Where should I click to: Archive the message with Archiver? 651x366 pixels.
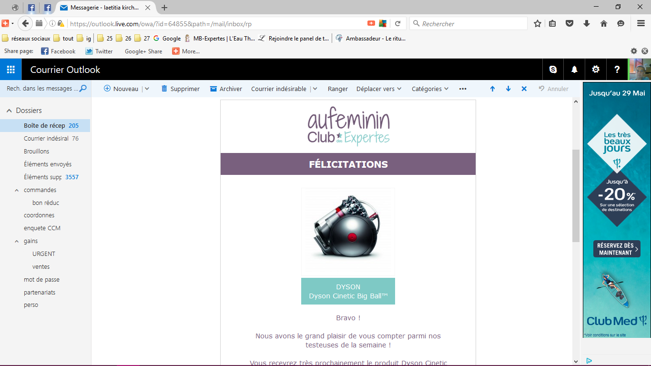click(226, 89)
